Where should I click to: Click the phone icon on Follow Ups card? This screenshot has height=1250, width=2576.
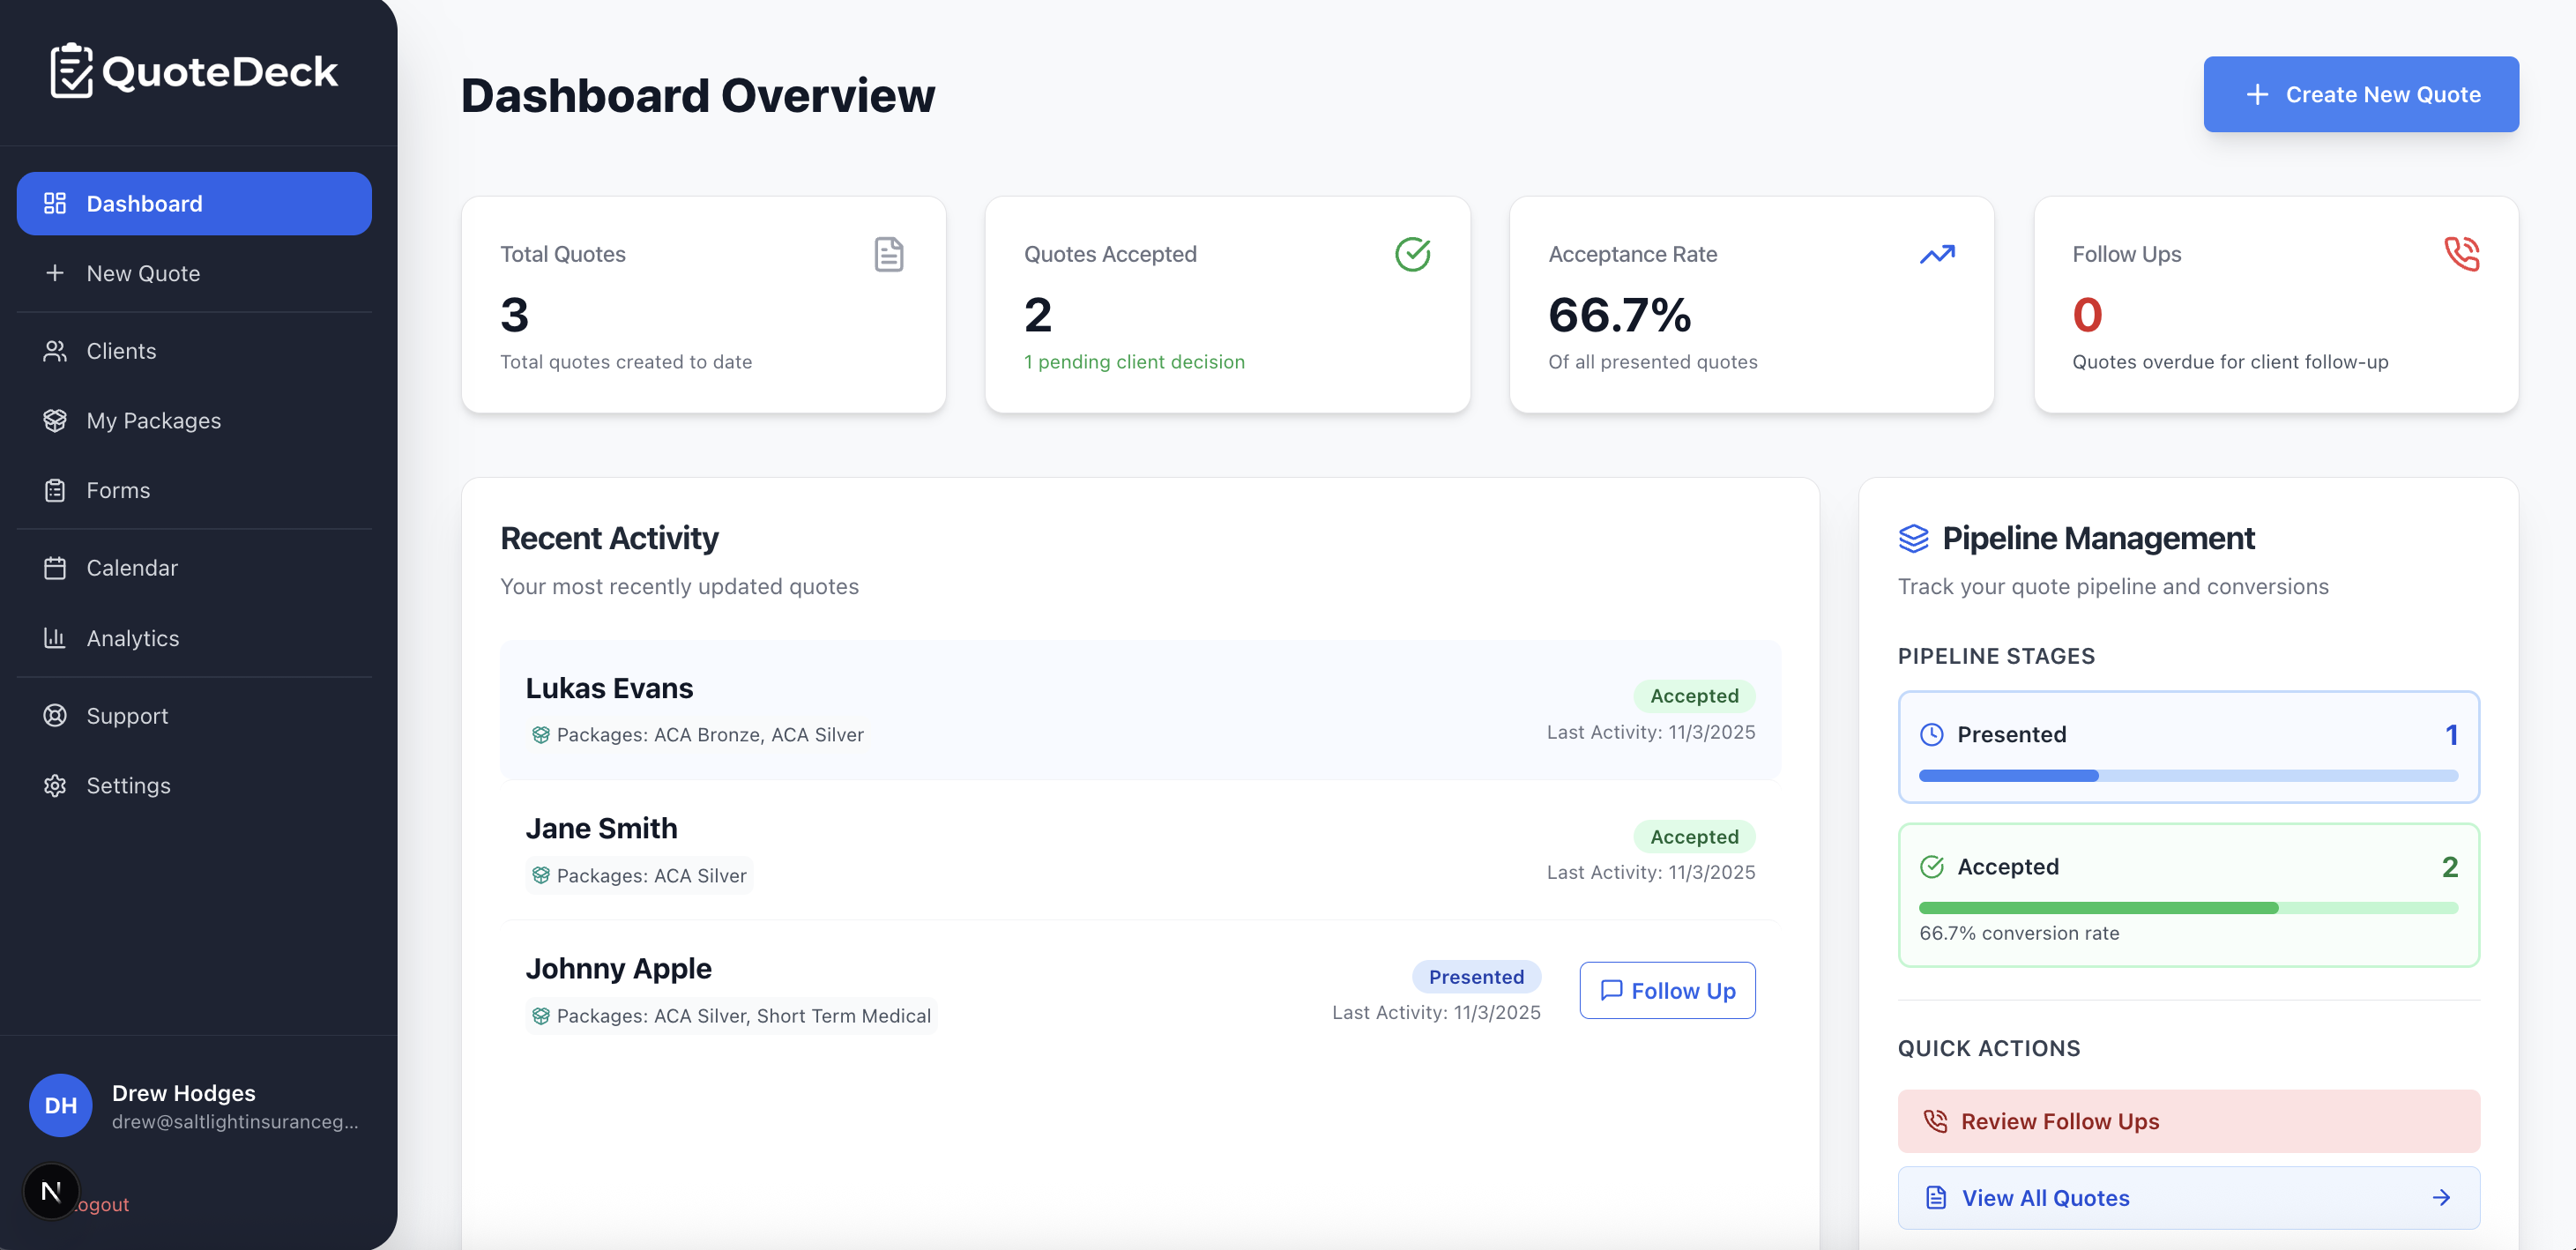click(x=2461, y=254)
